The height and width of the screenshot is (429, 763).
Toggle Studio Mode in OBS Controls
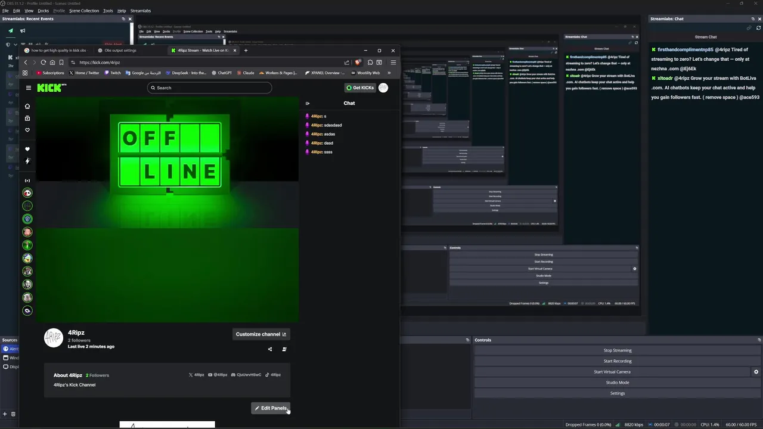[618, 383]
